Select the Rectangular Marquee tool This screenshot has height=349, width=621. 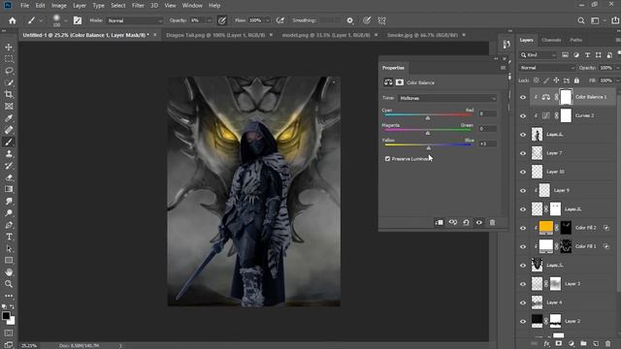pyautogui.click(x=9, y=59)
